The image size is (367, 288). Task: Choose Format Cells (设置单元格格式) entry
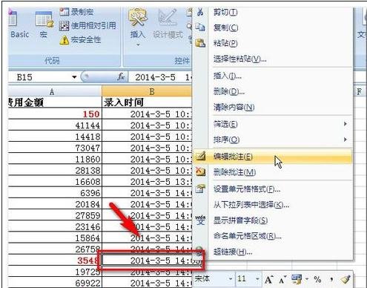coord(273,189)
